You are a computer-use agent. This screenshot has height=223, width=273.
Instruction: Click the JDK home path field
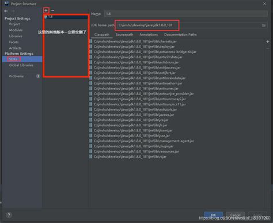click(x=189, y=25)
